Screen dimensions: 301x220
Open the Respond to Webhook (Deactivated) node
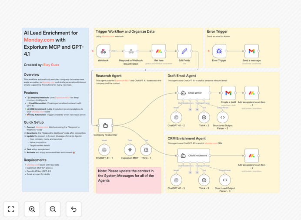131,51
